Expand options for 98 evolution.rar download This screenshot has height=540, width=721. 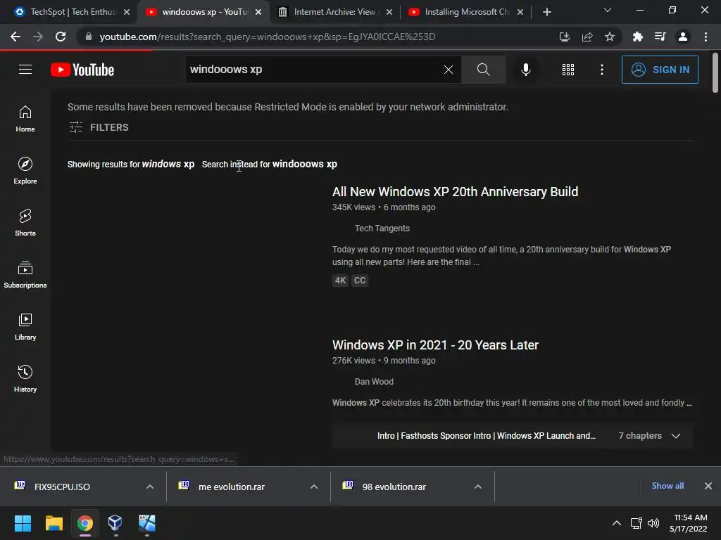pyautogui.click(x=478, y=487)
